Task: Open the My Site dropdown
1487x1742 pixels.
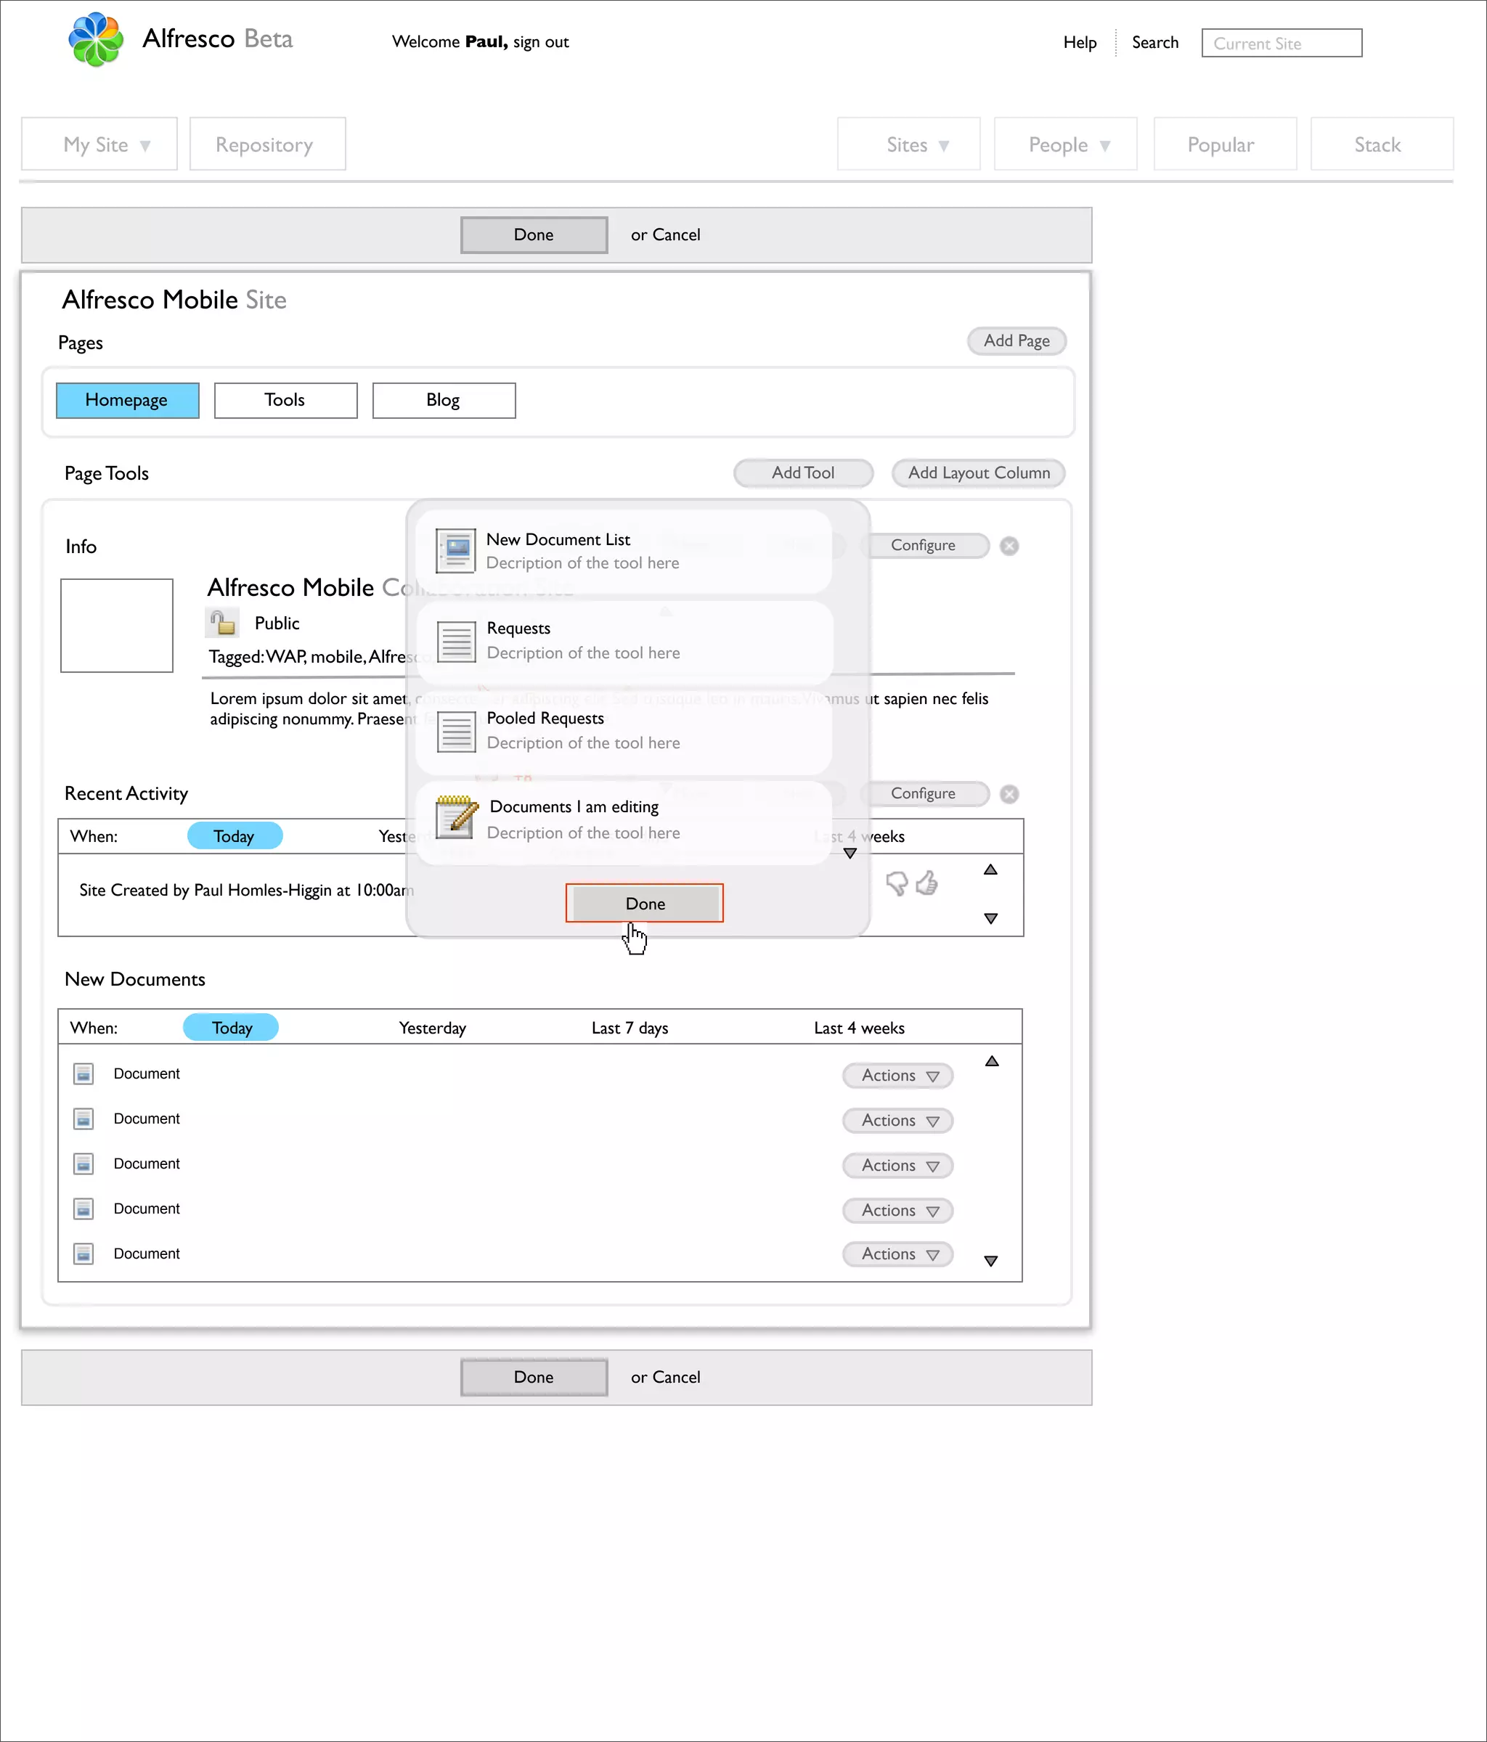Action: [x=99, y=144]
